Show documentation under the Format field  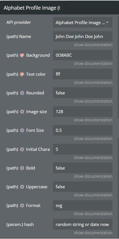point(93,214)
